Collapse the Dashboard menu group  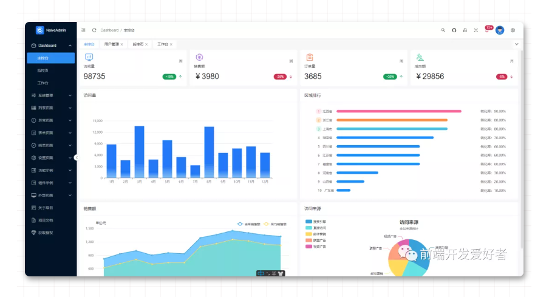51,46
